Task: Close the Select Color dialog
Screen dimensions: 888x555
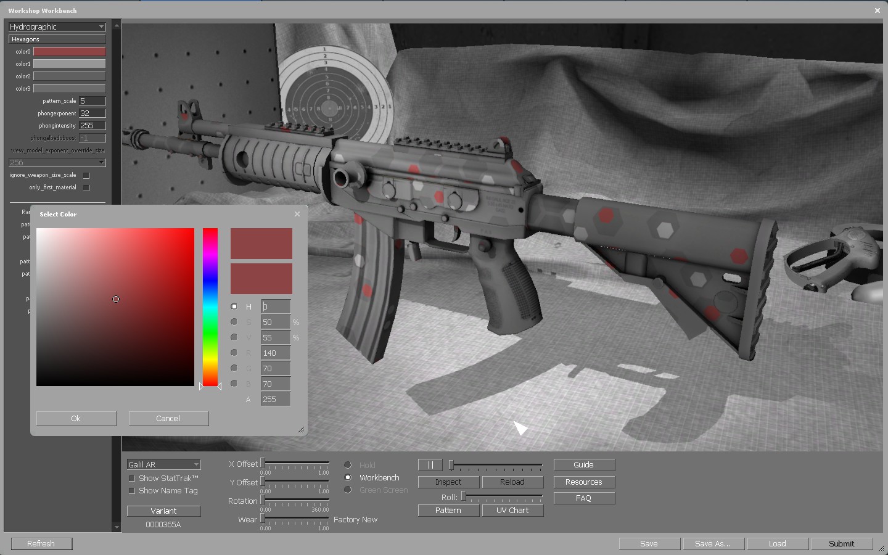Action: (297, 214)
